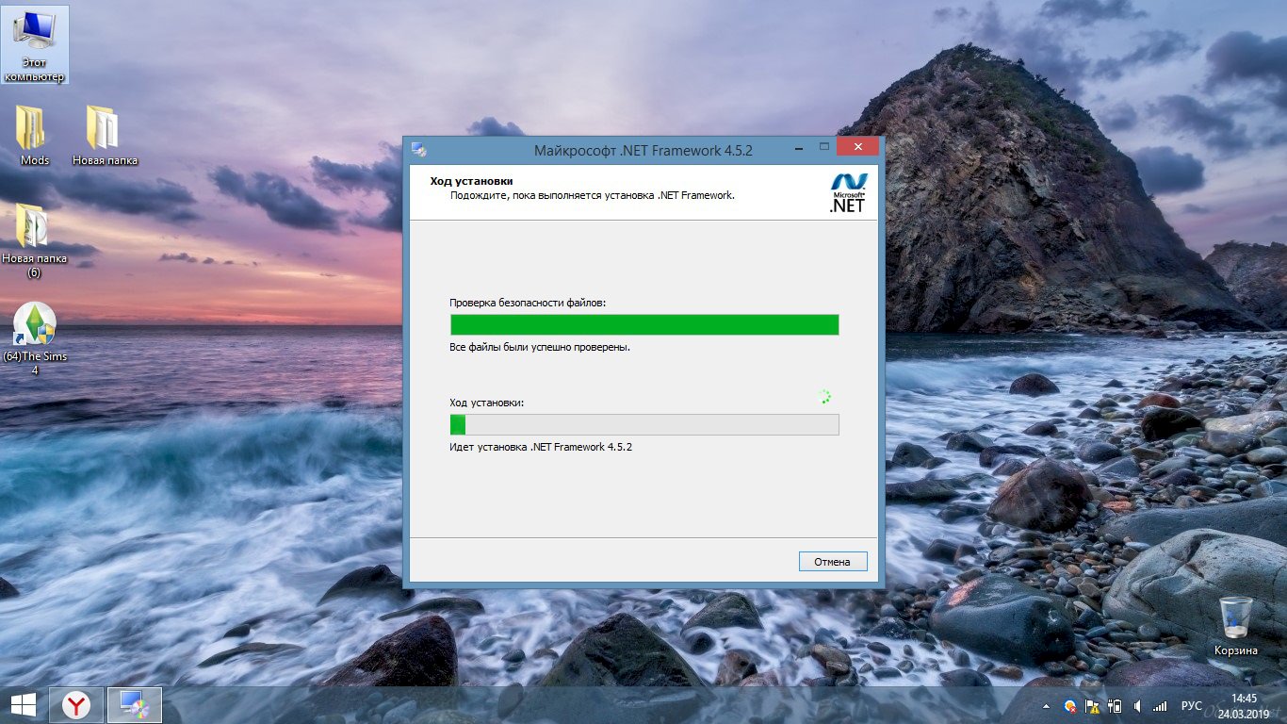1287x724 pixels.
Task: Switch input language РУС indicator
Action: coord(1192,706)
